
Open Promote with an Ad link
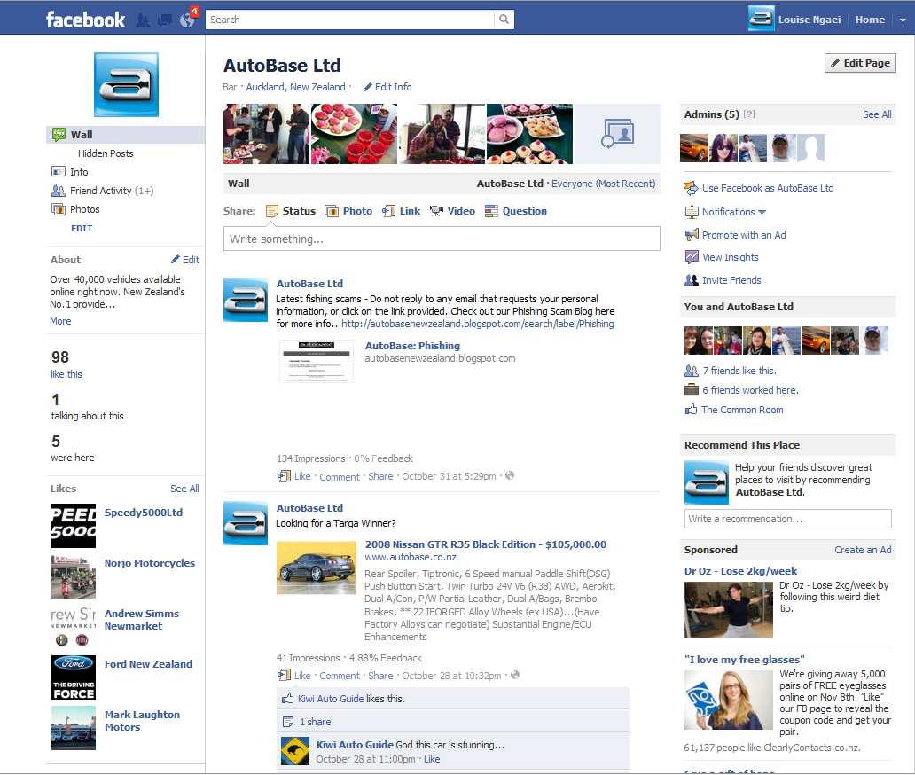[x=743, y=235]
